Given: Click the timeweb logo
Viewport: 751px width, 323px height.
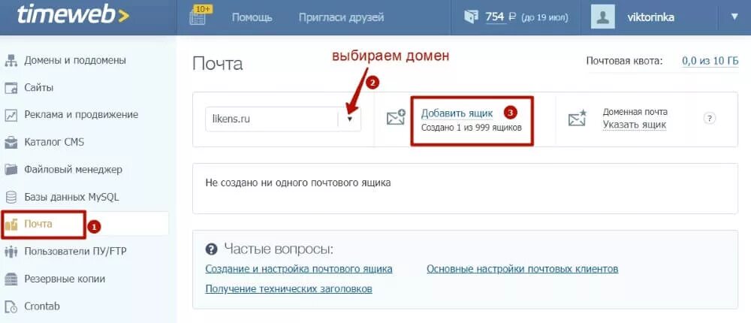Looking at the screenshot, I should [x=74, y=16].
